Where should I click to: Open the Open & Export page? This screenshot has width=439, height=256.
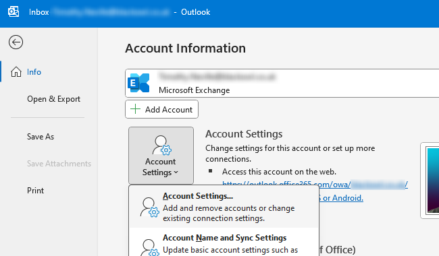[x=53, y=99]
